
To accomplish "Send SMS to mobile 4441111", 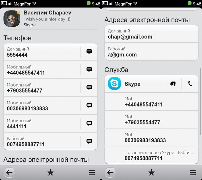I will (x=89, y=123).
